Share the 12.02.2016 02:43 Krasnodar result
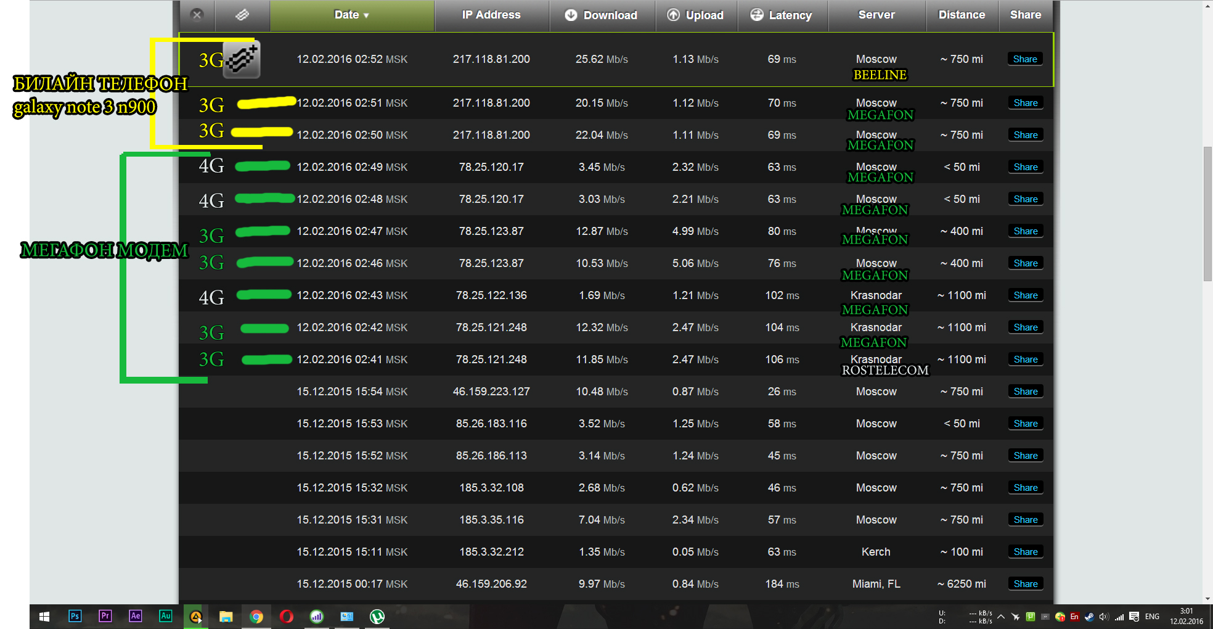 pos(1026,295)
